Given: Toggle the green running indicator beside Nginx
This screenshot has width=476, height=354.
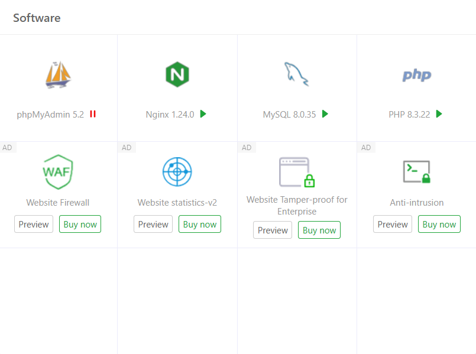Looking at the screenshot, I should tap(203, 114).
